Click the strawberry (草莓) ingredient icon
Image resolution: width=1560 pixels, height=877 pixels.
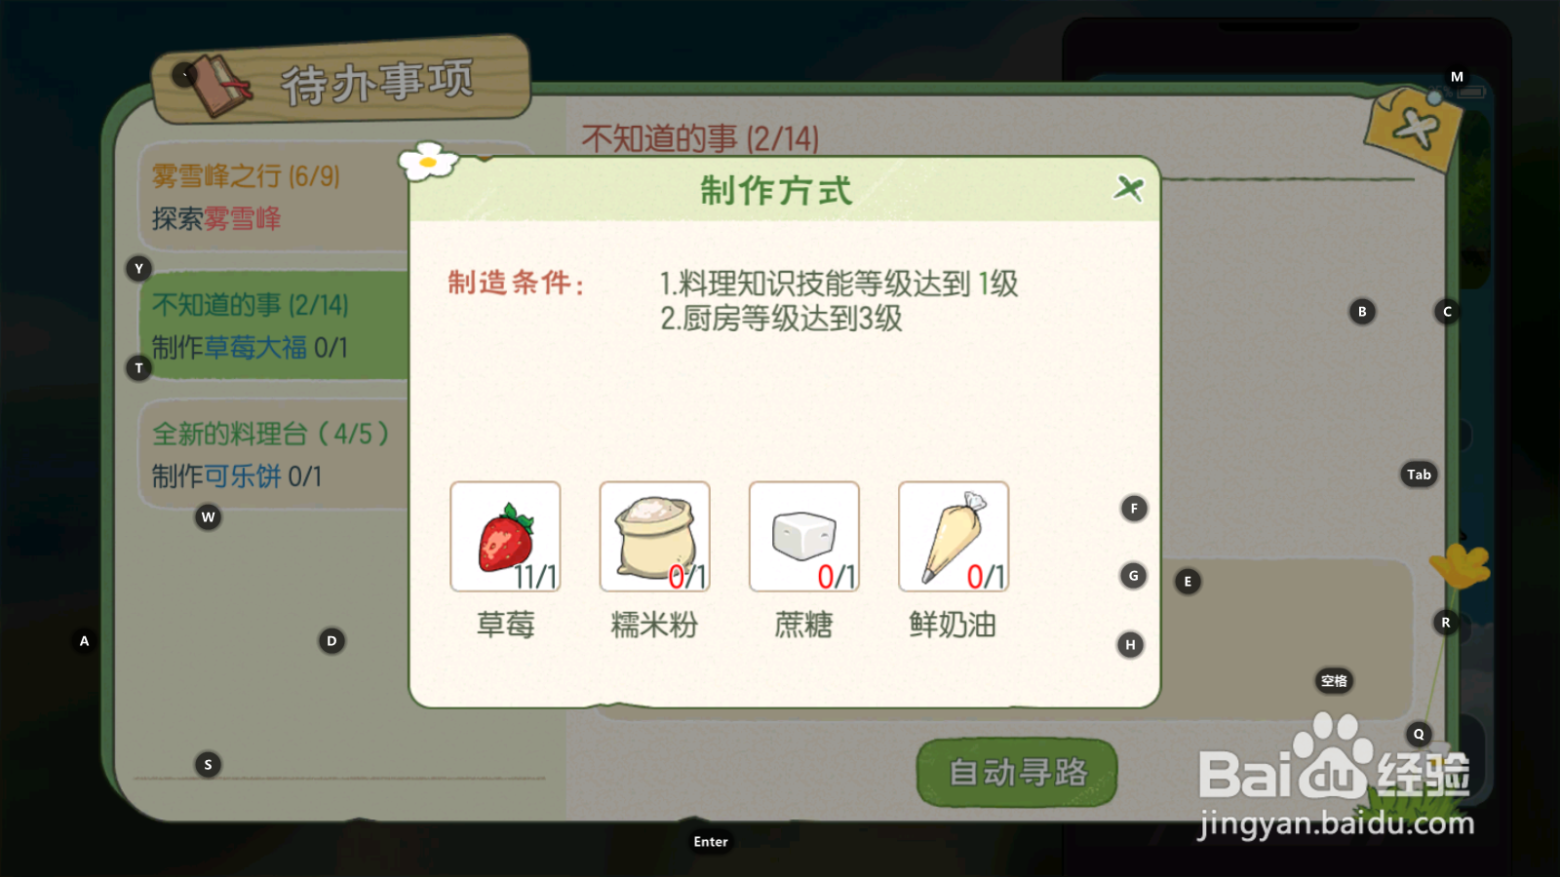pyautogui.click(x=505, y=537)
